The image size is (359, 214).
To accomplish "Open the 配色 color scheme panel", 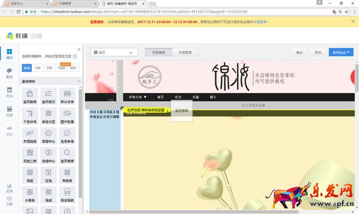I will tap(9, 73).
